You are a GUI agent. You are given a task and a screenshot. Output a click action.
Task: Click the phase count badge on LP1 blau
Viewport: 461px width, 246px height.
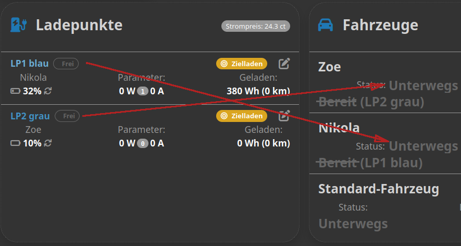pyautogui.click(x=143, y=91)
